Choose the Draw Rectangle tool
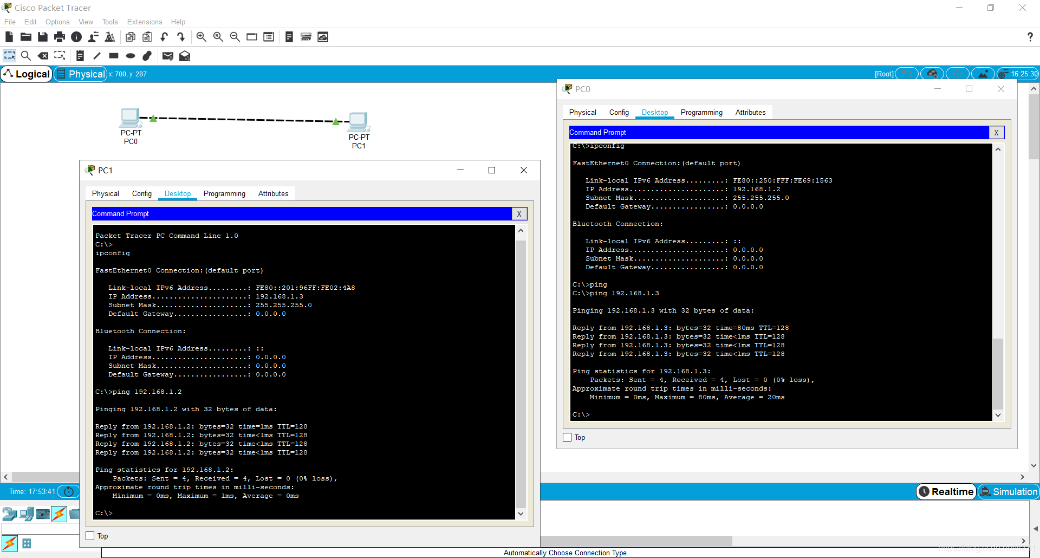The width and height of the screenshot is (1040, 558). (x=114, y=56)
